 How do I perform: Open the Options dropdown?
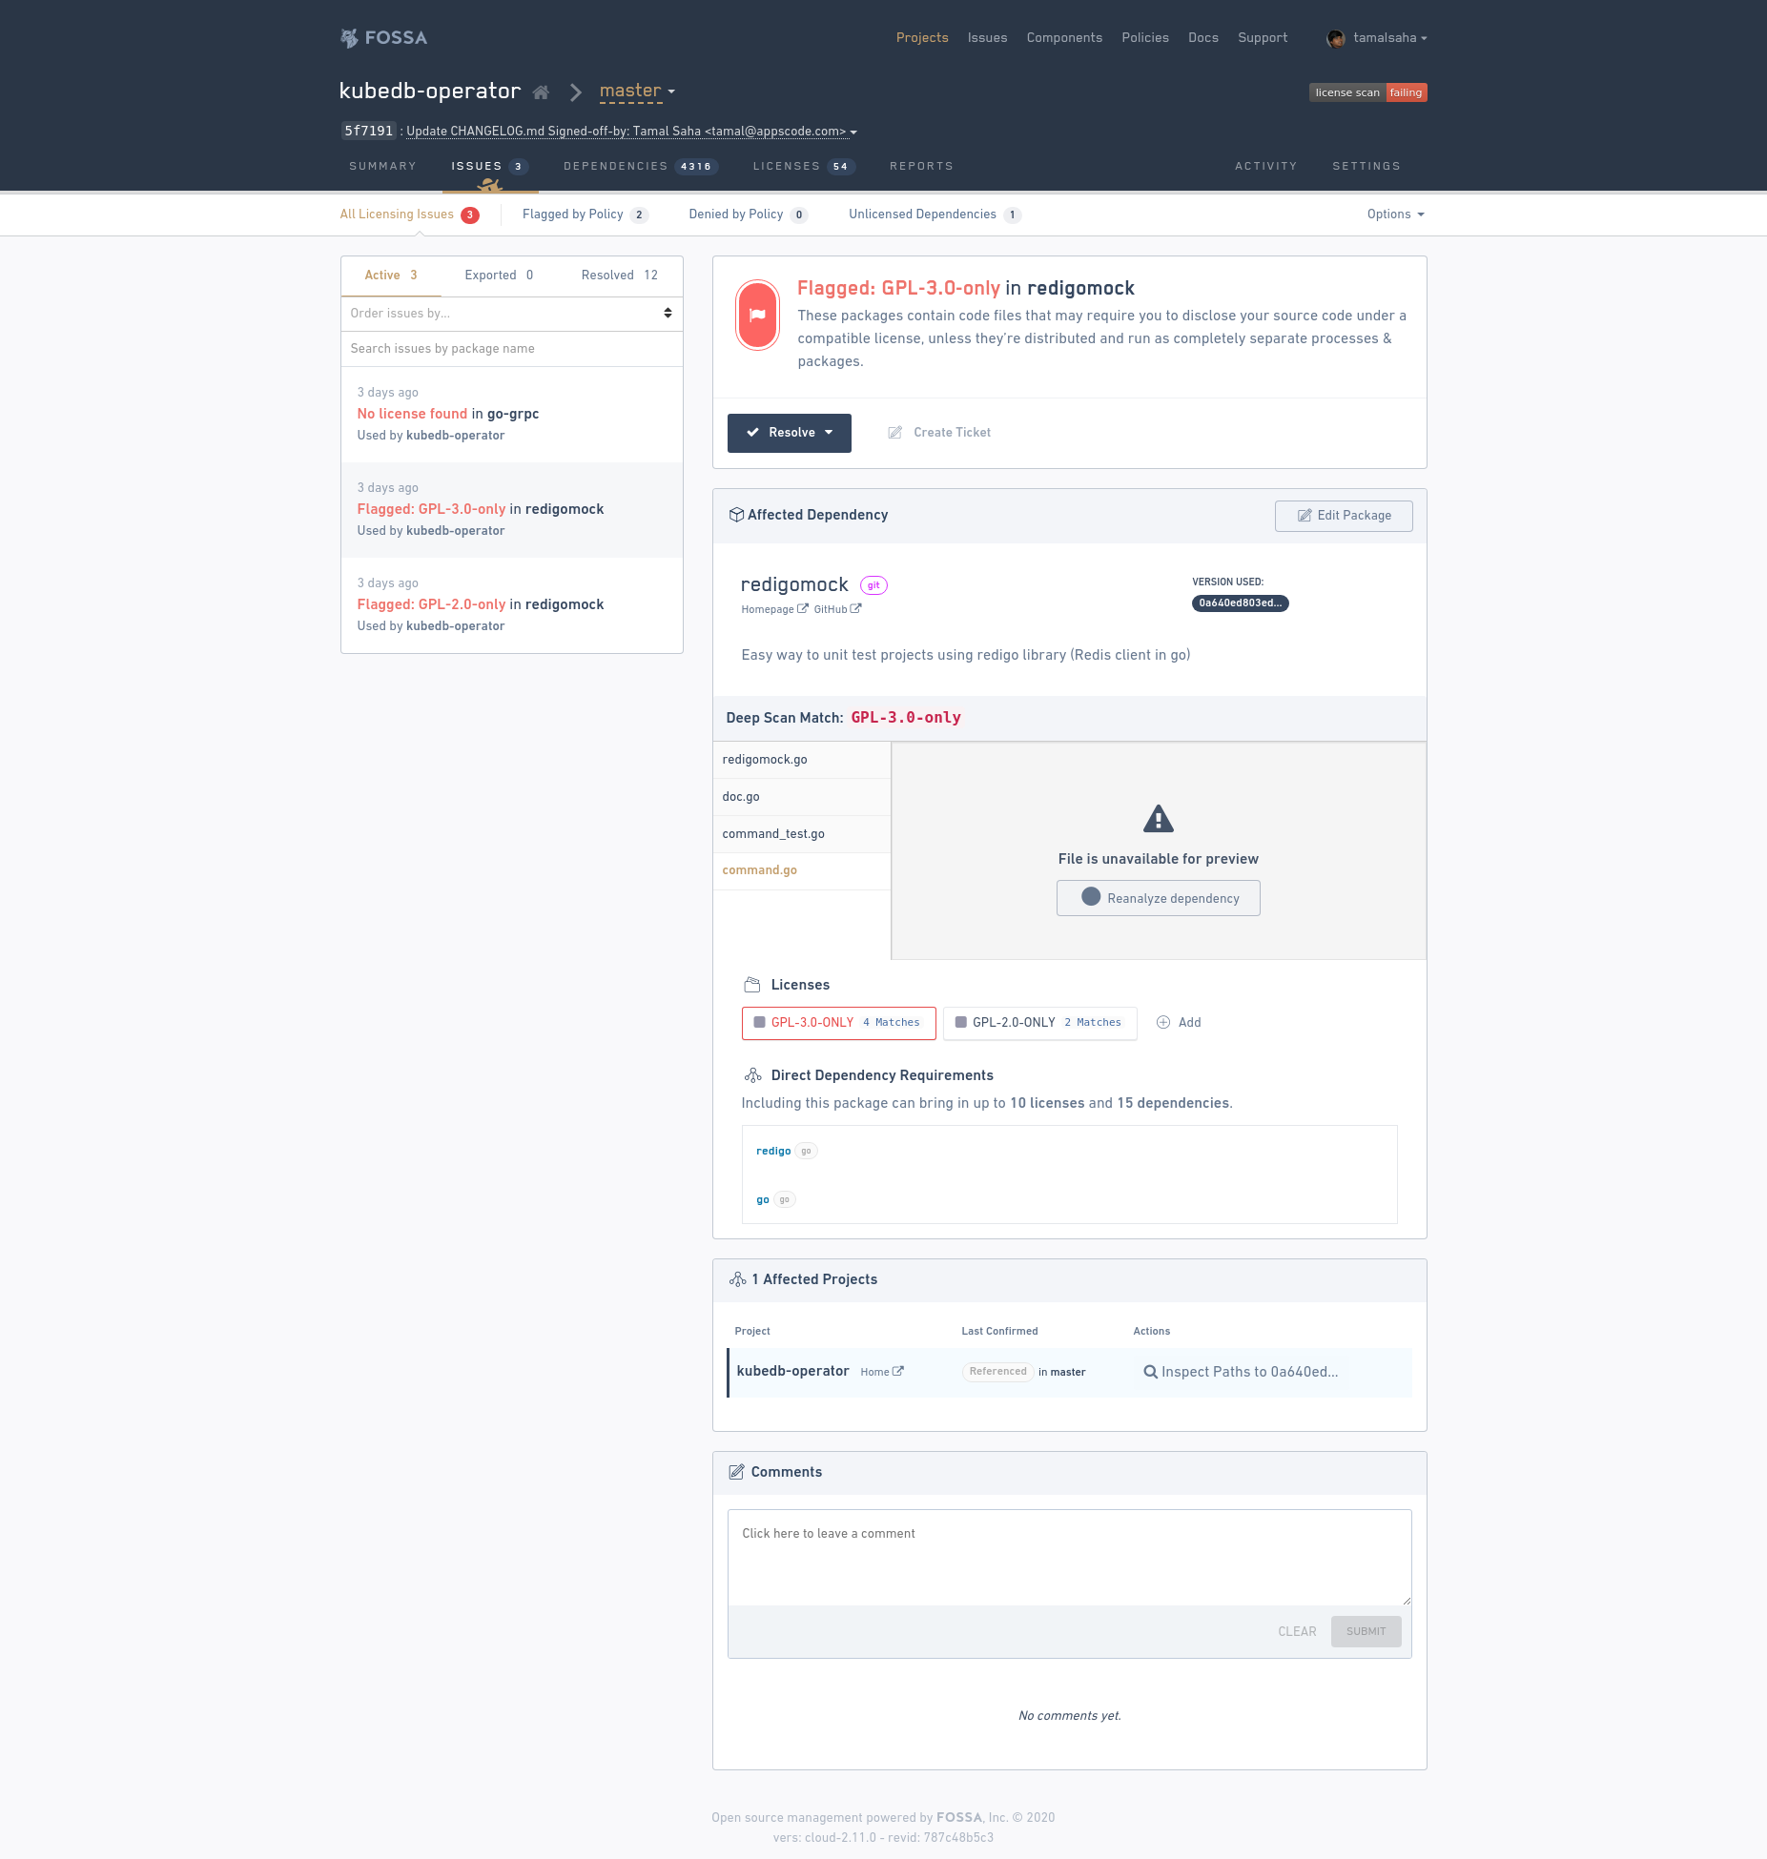click(1394, 214)
